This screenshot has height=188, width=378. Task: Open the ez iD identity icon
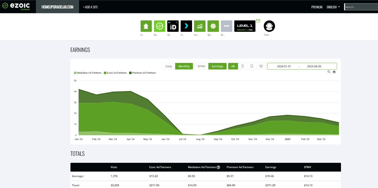(173, 26)
